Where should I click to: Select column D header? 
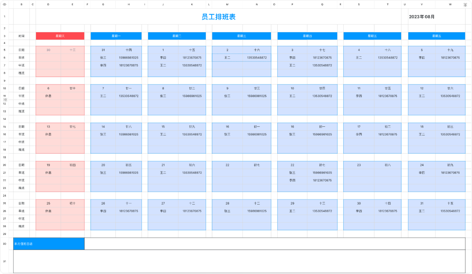48,4
